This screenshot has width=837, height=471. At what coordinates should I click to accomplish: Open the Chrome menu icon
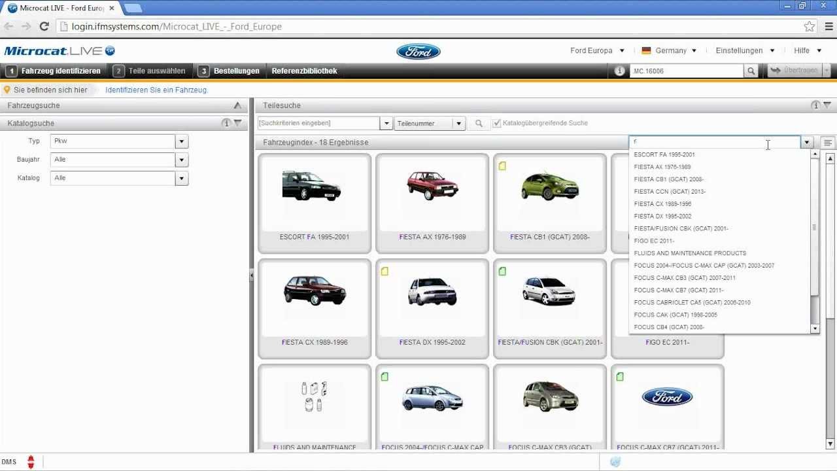[x=828, y=26]
